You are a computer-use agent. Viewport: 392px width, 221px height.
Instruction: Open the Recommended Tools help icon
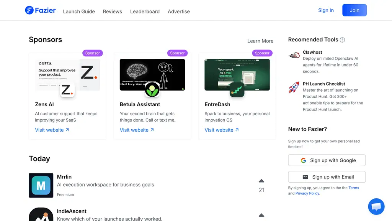pyautogui.click(x=343, y=40)
